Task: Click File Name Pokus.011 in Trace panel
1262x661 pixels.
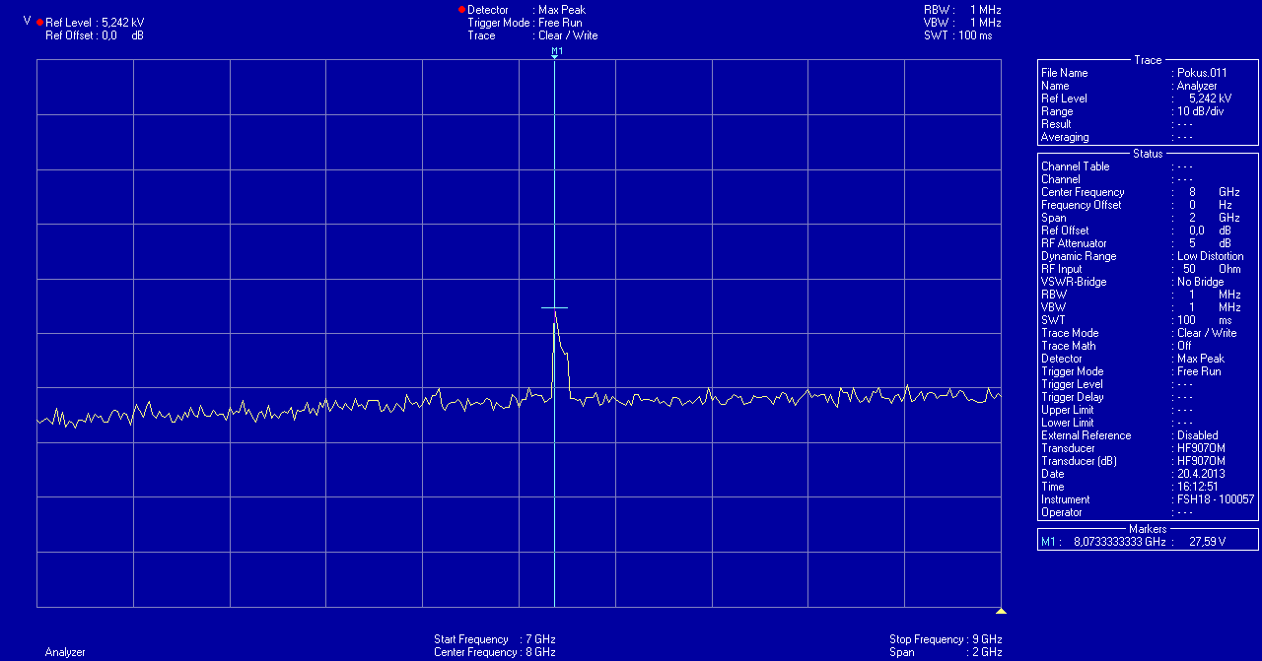Action: coord(1134,73)
